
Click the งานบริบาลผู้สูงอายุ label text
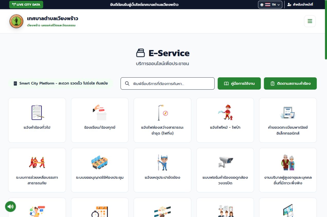(x=288, y=180)
